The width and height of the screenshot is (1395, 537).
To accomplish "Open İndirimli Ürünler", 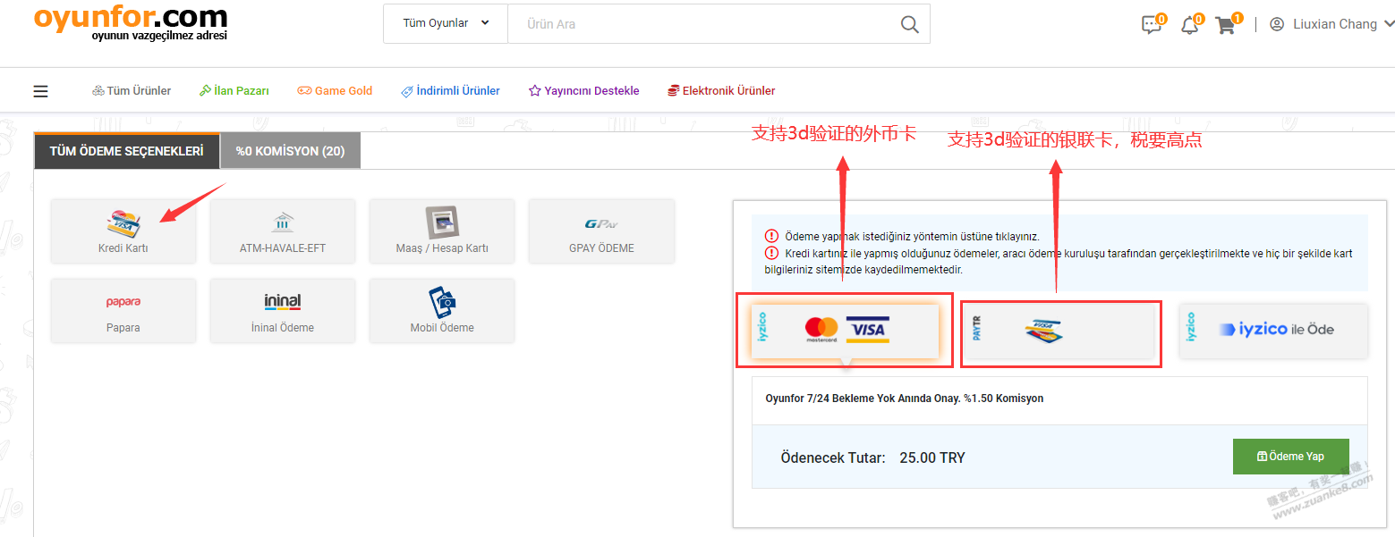I will [x=450, y=90].
